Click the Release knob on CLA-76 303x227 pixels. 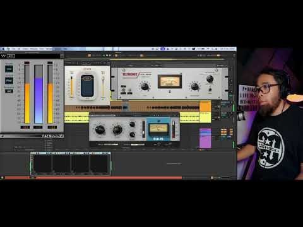pos(132,134)
